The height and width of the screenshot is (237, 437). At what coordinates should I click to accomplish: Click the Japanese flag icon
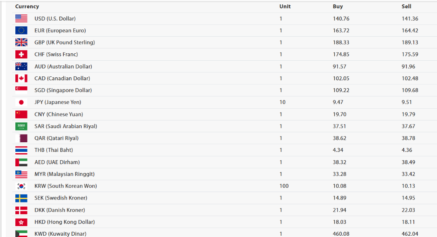click(21, 102)
